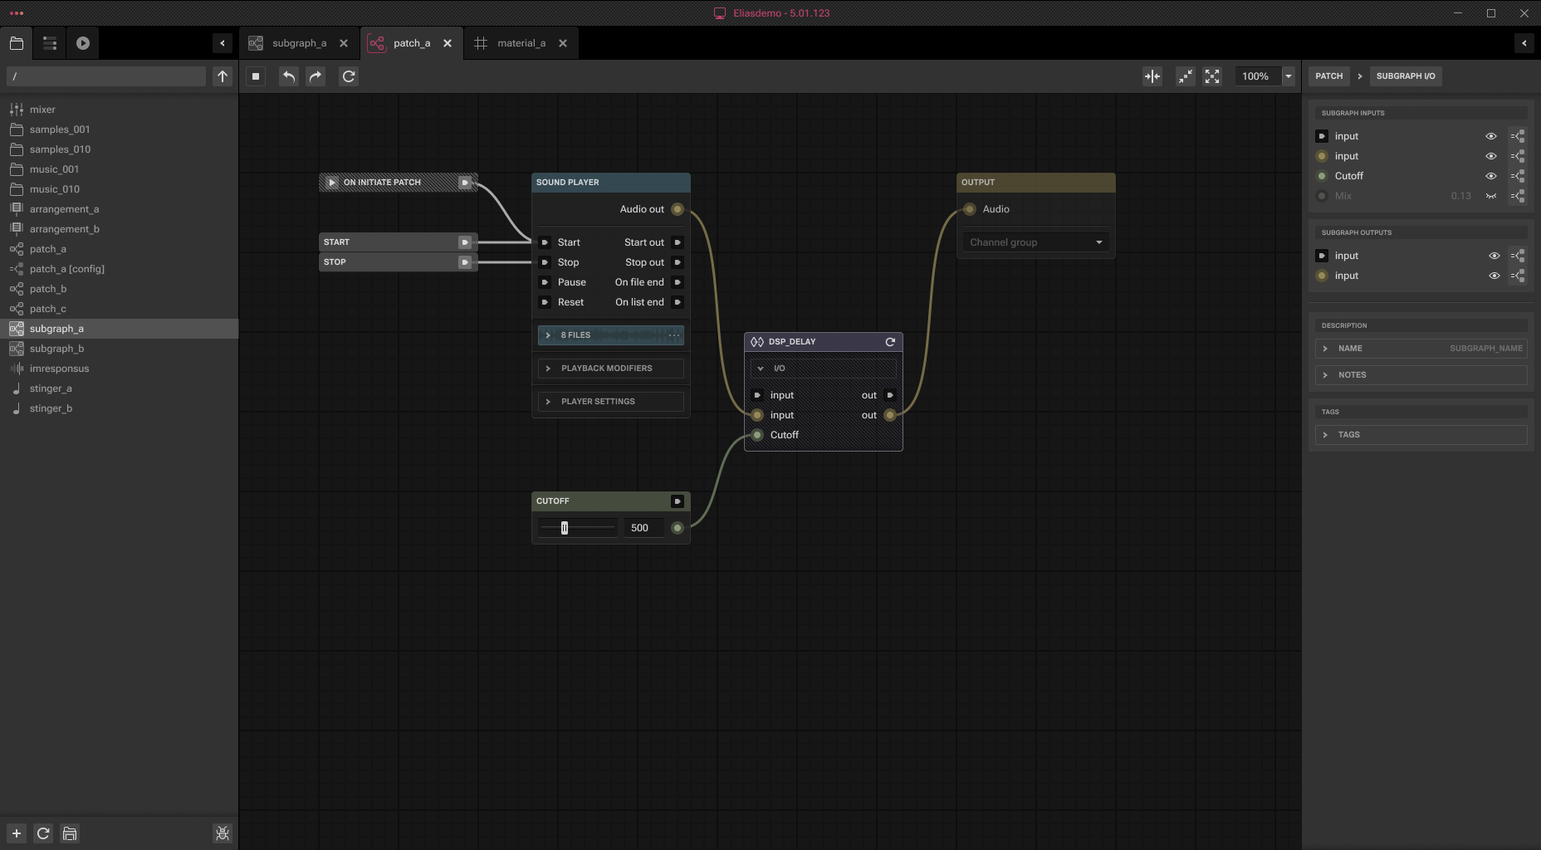The height and width of the screenshot is (850, 1541).
Task: Open arrangement_a in the browser
Action: click(120, 209)
